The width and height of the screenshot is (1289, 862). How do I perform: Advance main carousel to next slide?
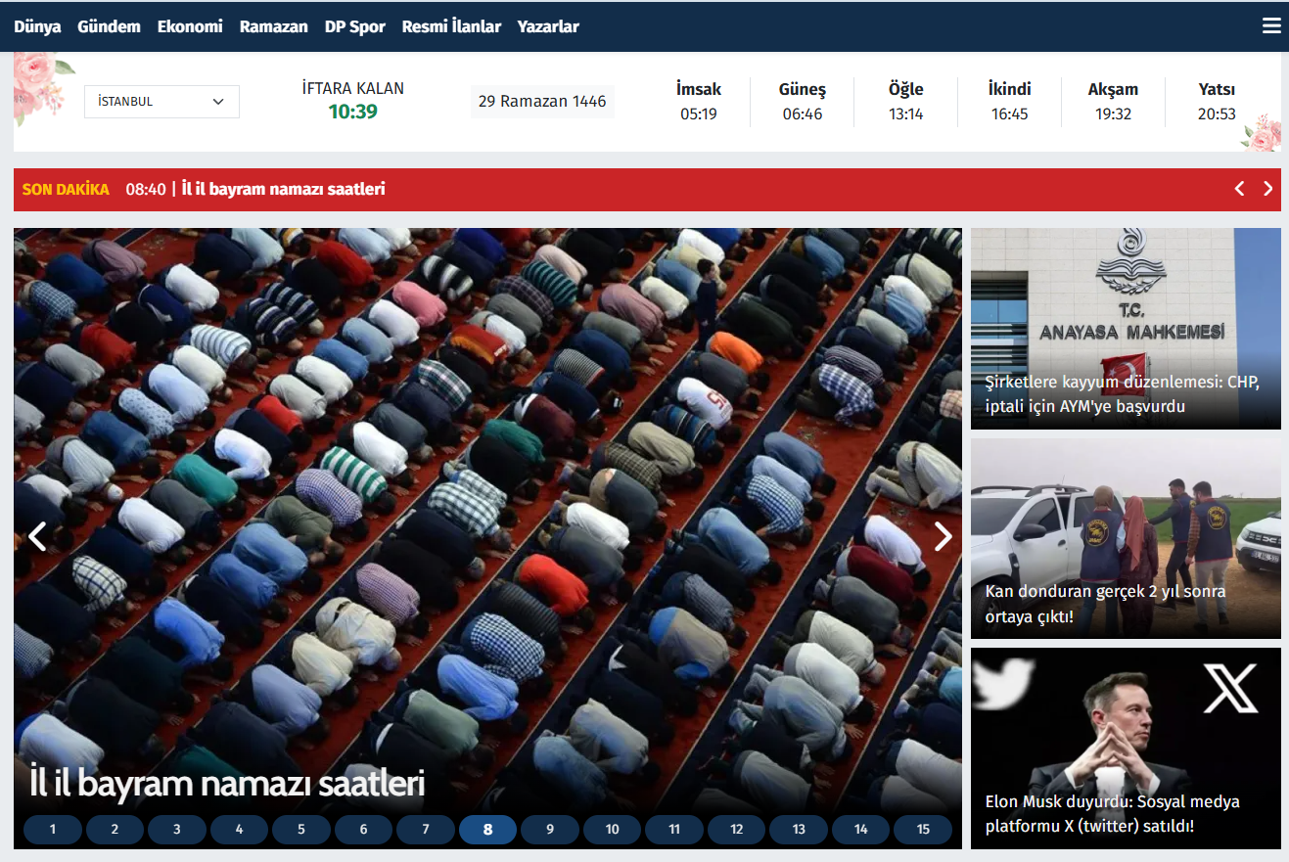[x=943, y=536]
